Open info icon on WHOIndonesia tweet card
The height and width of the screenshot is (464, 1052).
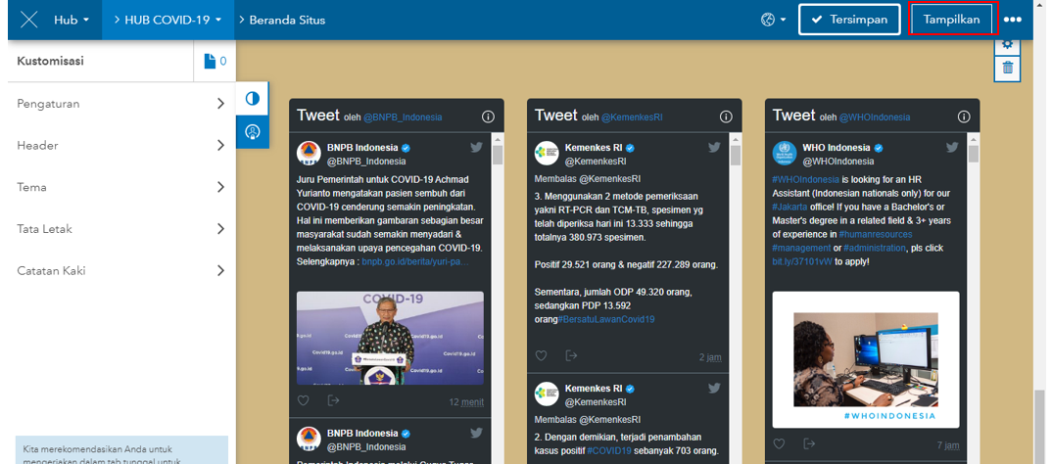(x=964, y=116)
